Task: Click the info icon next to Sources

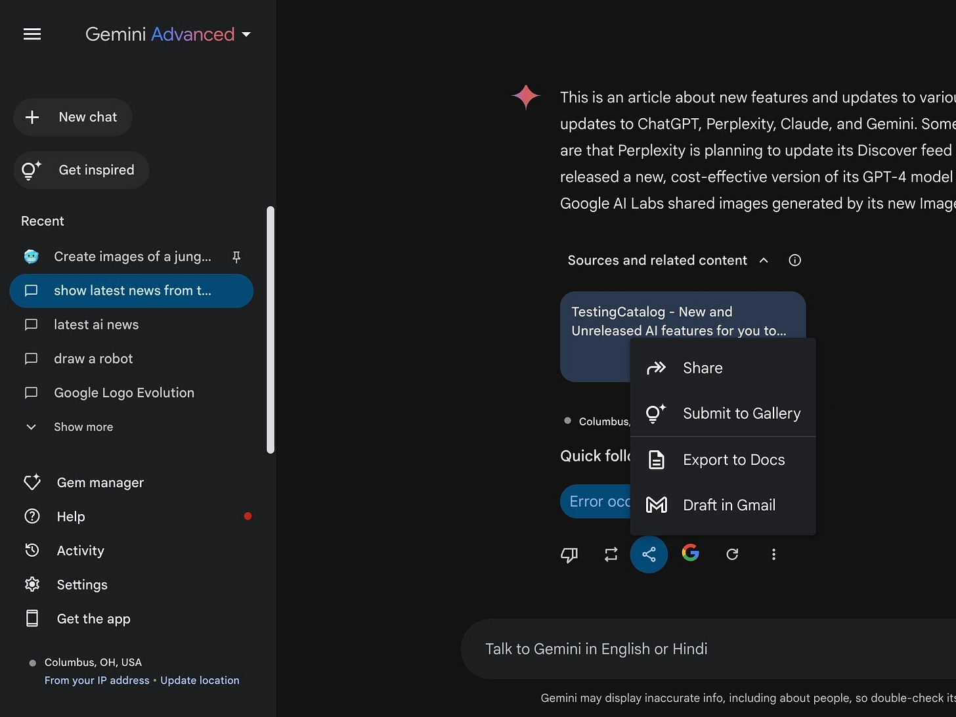Action: [x=794, y=261]
